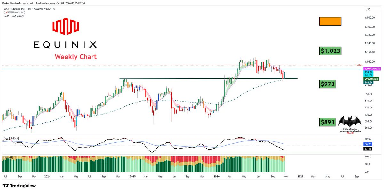Screen dimensions: 384x192
Task: Click the 2025 label on time axis
Action: point(132,176)
